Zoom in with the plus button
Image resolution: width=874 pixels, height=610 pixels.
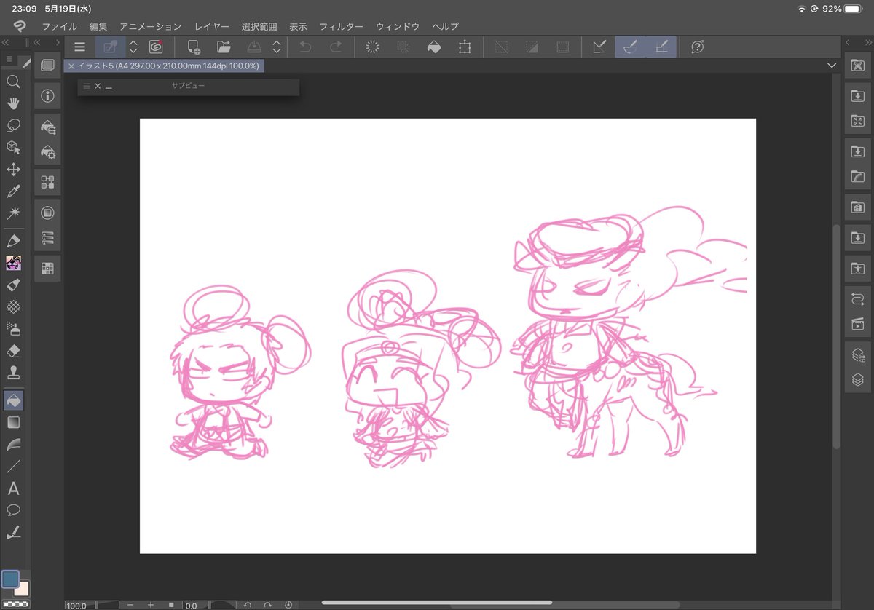(x=151, y=605)
